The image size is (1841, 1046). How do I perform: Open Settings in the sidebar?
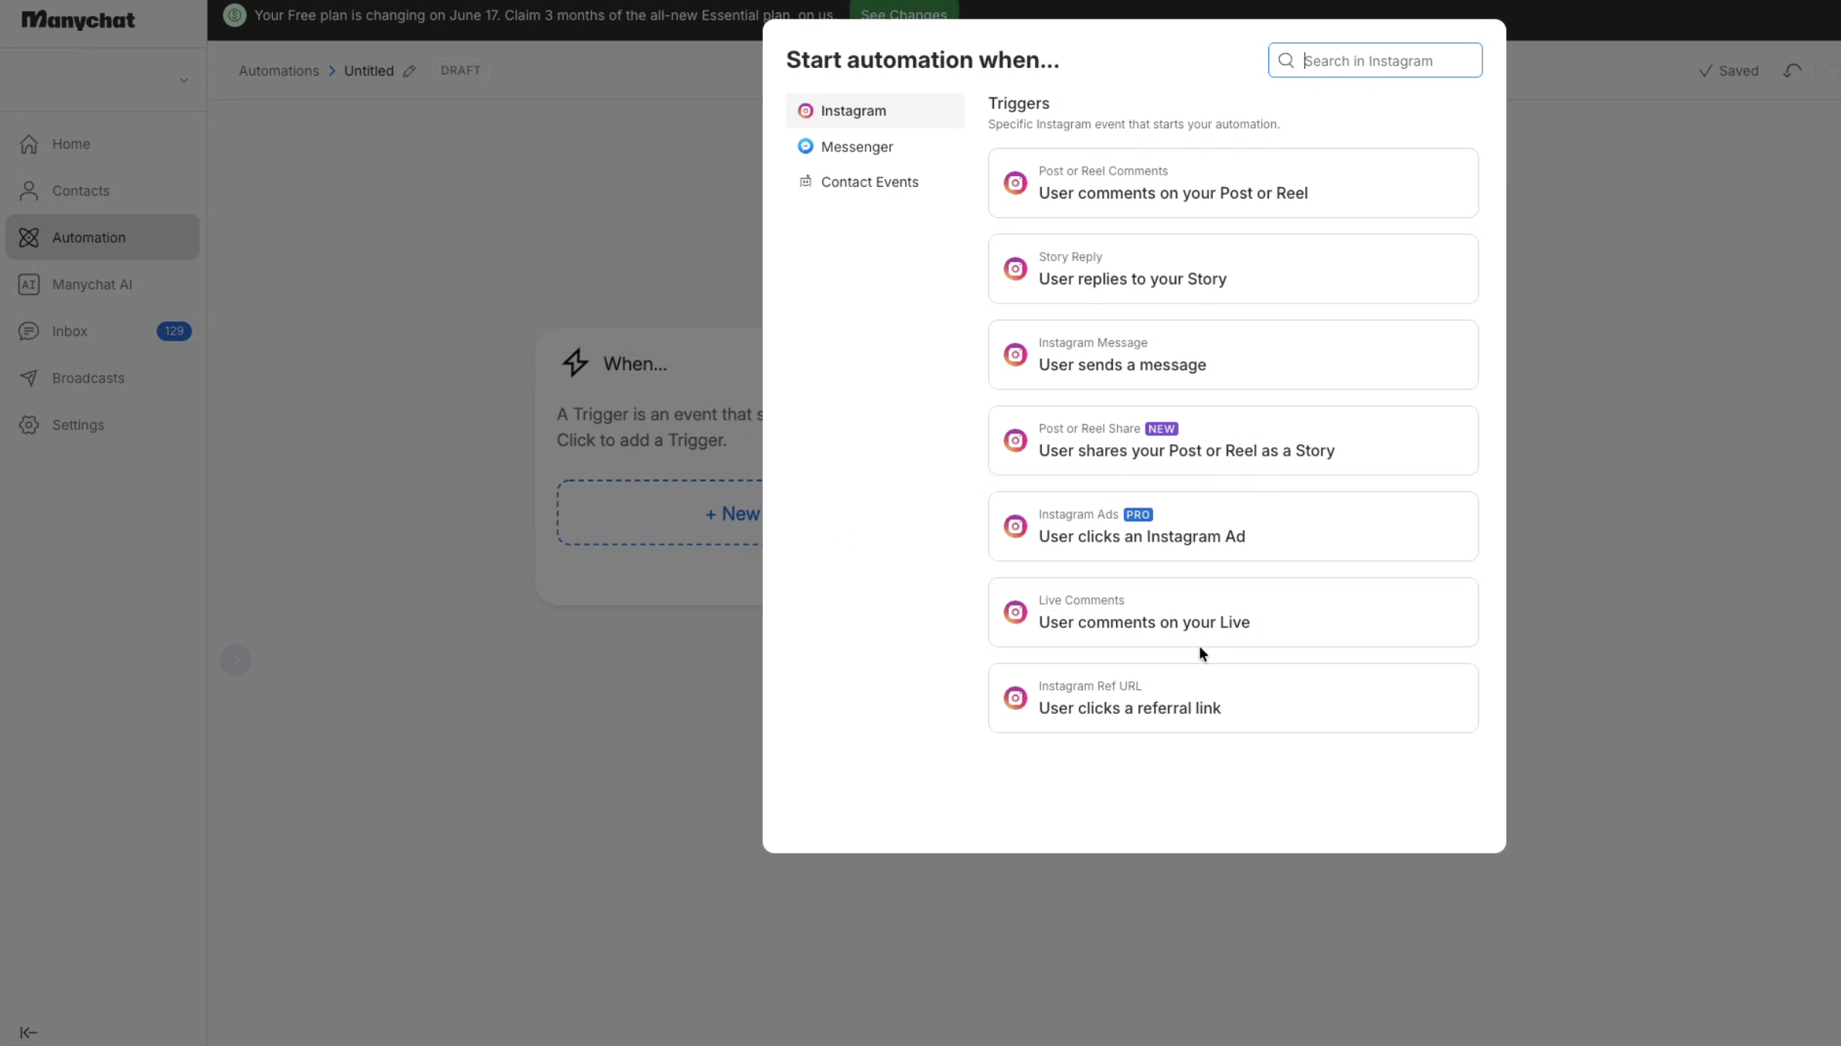click(x=102, y=425)
